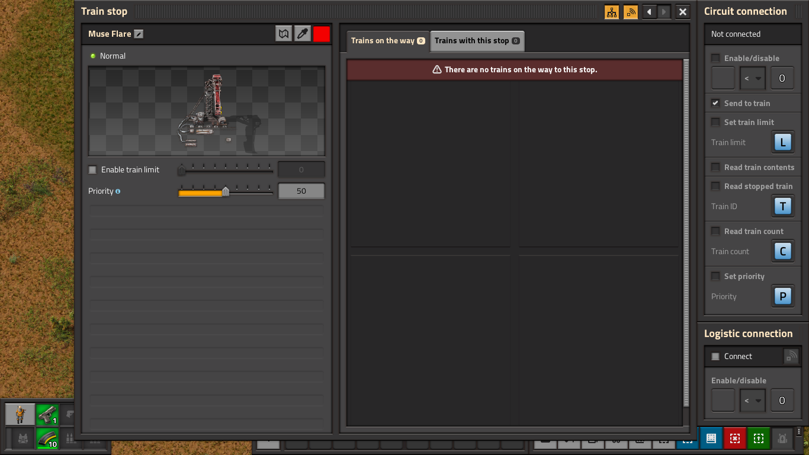Choose the Priority signal P

783,296
